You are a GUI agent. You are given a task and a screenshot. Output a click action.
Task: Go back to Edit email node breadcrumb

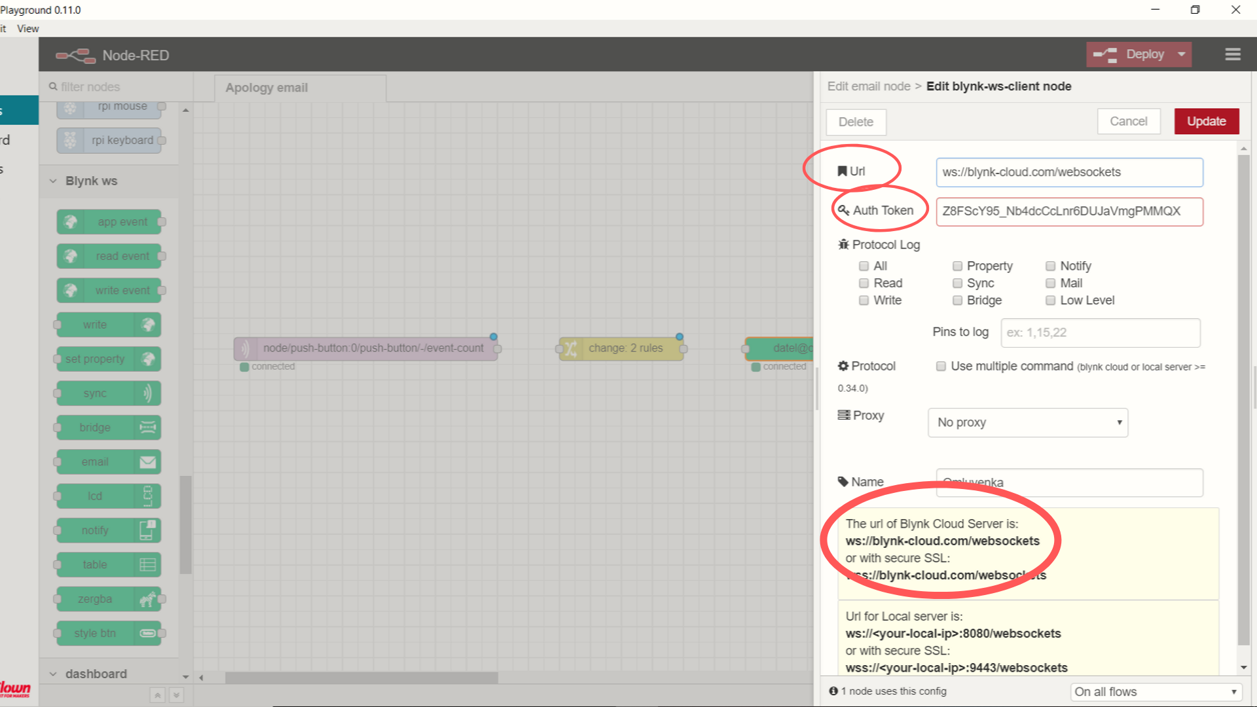coord(869,86)
